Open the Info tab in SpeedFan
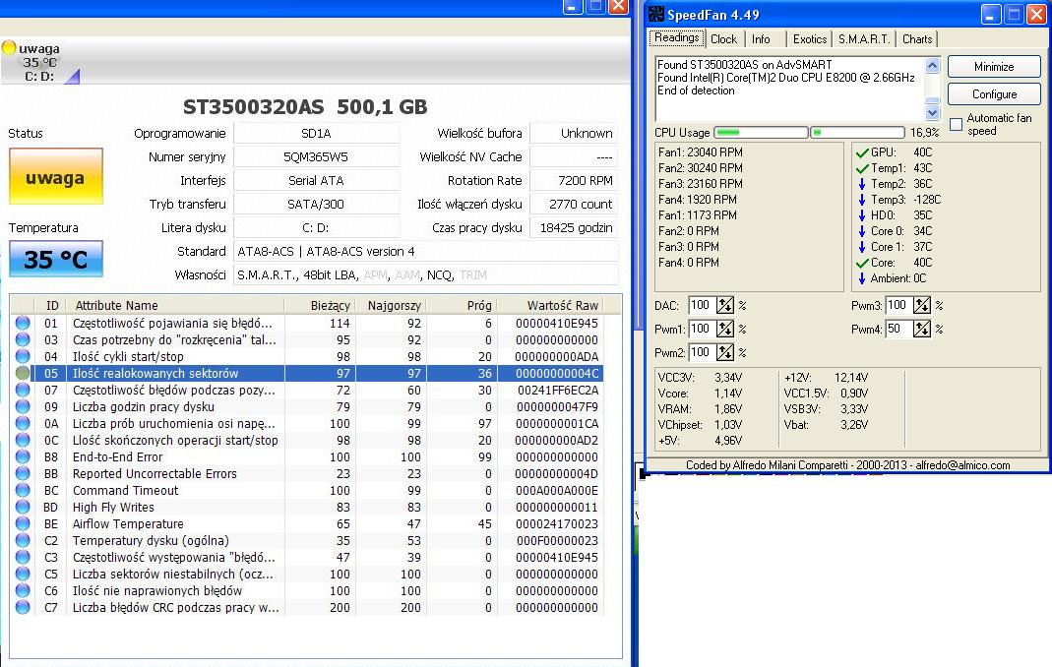1052x667 pixels. click(x=761, y=39)
